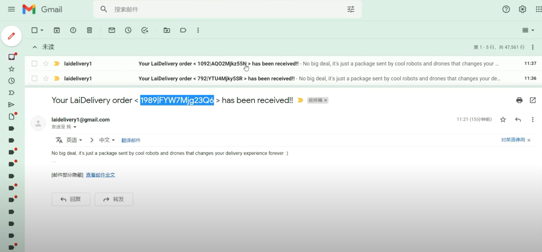Image resolution: width=542 pixels, height=252 pixels.
Task: Open the main menu hamburger icon
Action: pyautogui.click(x=11, y=9)
